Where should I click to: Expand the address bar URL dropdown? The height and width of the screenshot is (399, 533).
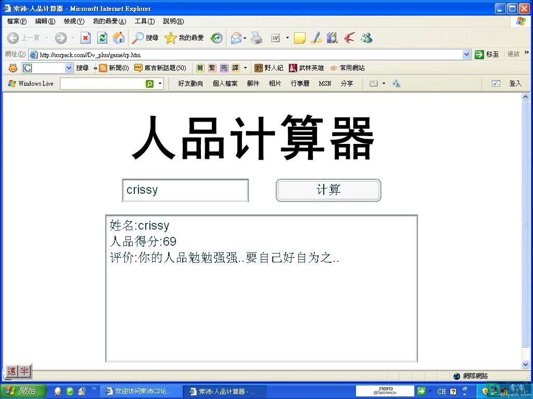(466, 55)
